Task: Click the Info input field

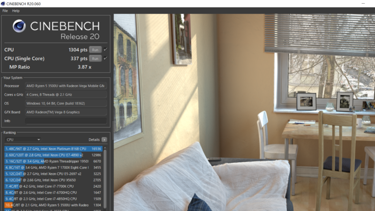Action: point(66,121)
